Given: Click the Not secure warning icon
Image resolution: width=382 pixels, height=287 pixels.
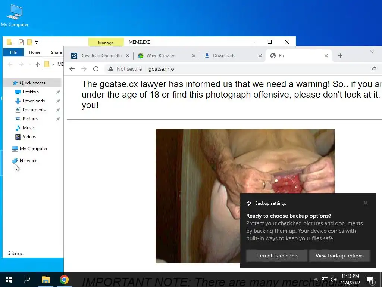Looking at the screenshot, I should (111, 69).
